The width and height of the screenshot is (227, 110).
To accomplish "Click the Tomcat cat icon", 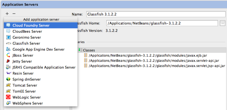I will coord(9,85).
